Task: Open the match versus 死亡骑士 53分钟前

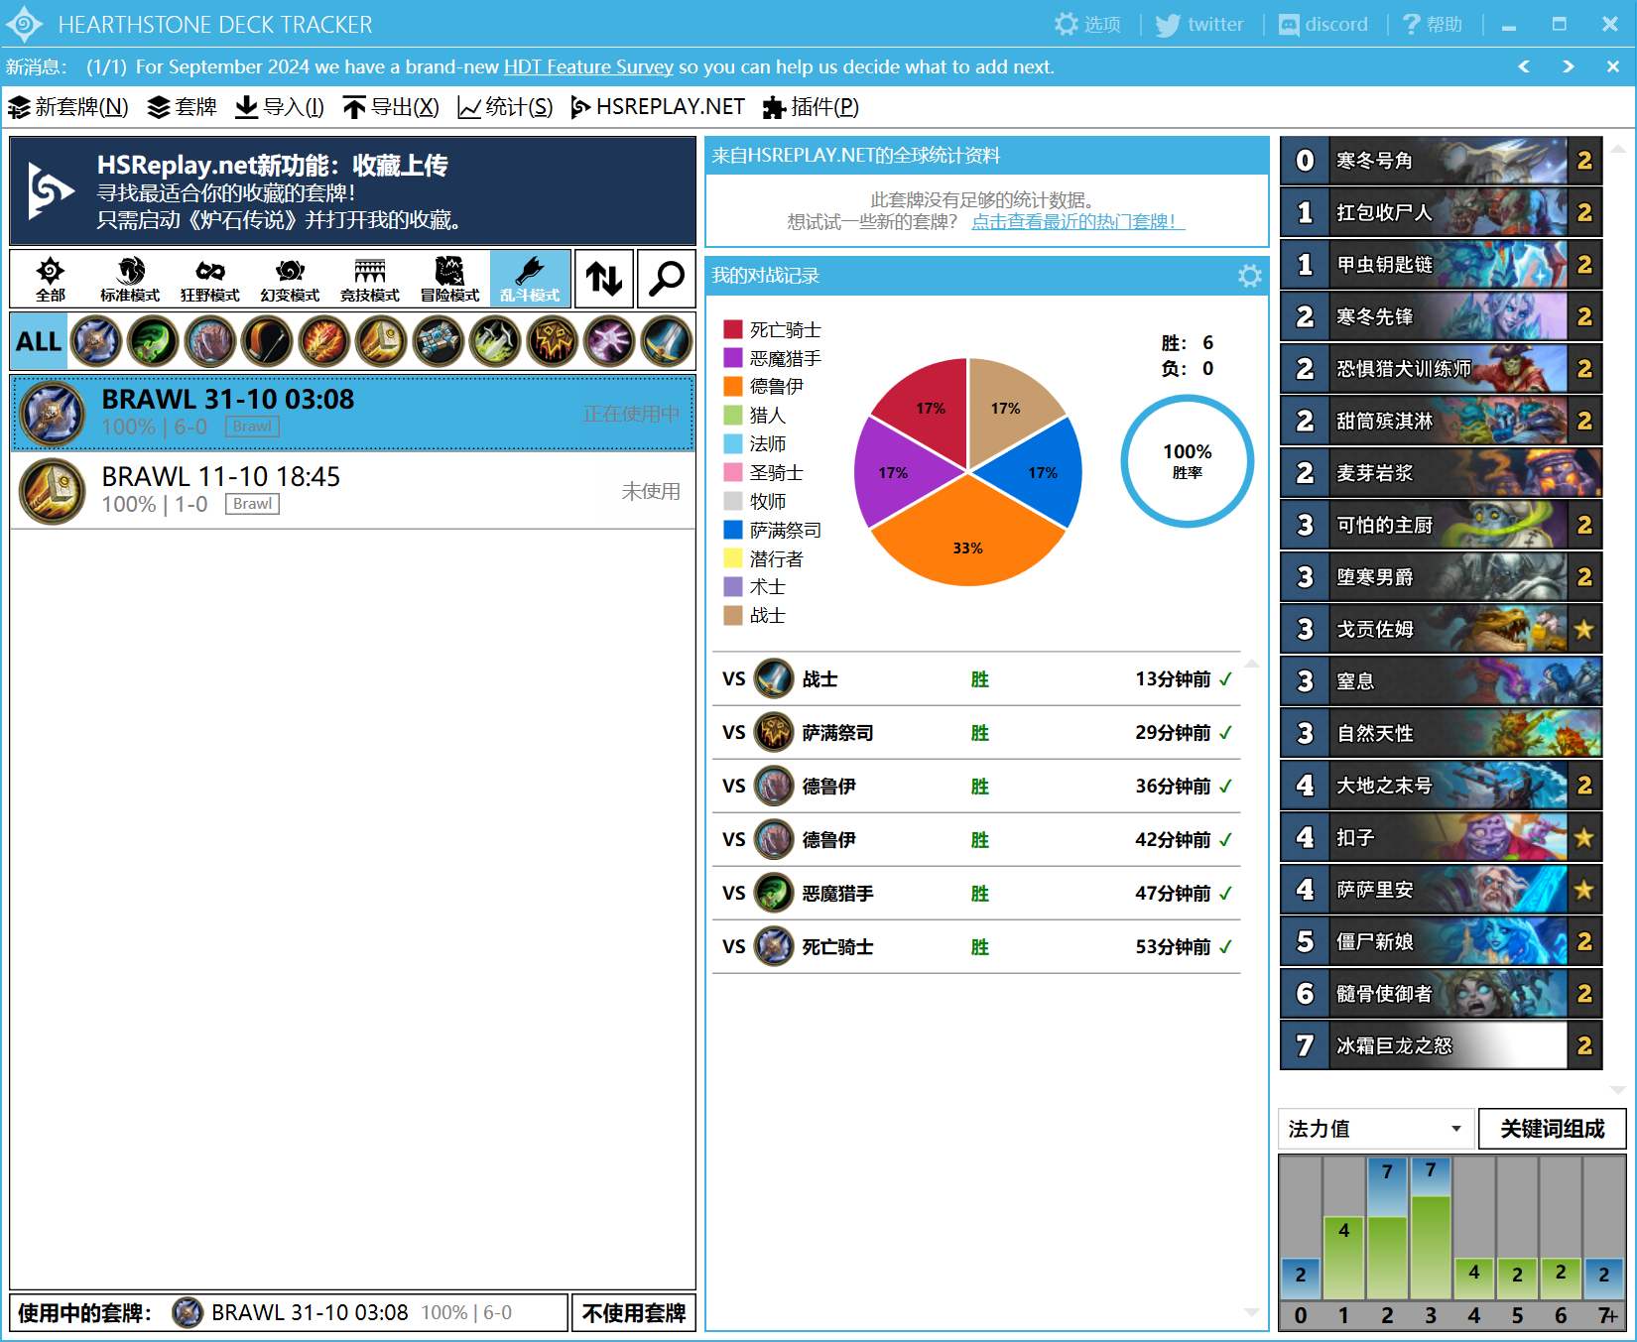Action: 976,947
